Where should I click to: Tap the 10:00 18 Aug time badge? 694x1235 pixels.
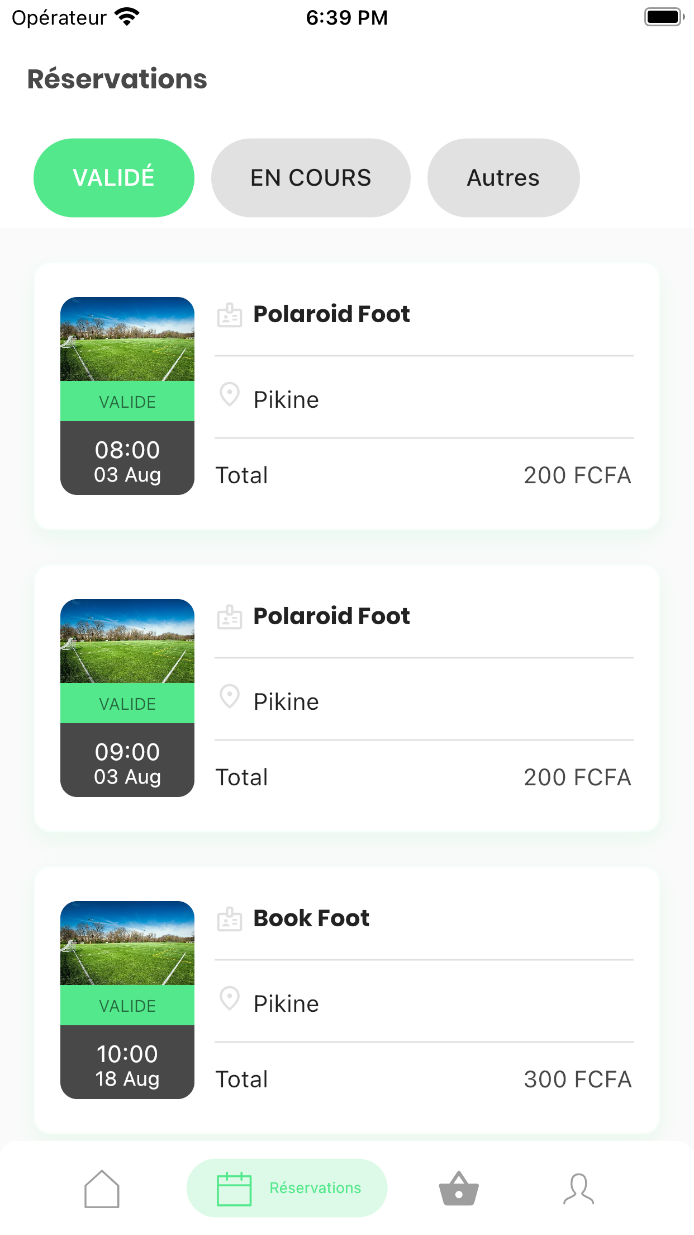pos(127,1062)
